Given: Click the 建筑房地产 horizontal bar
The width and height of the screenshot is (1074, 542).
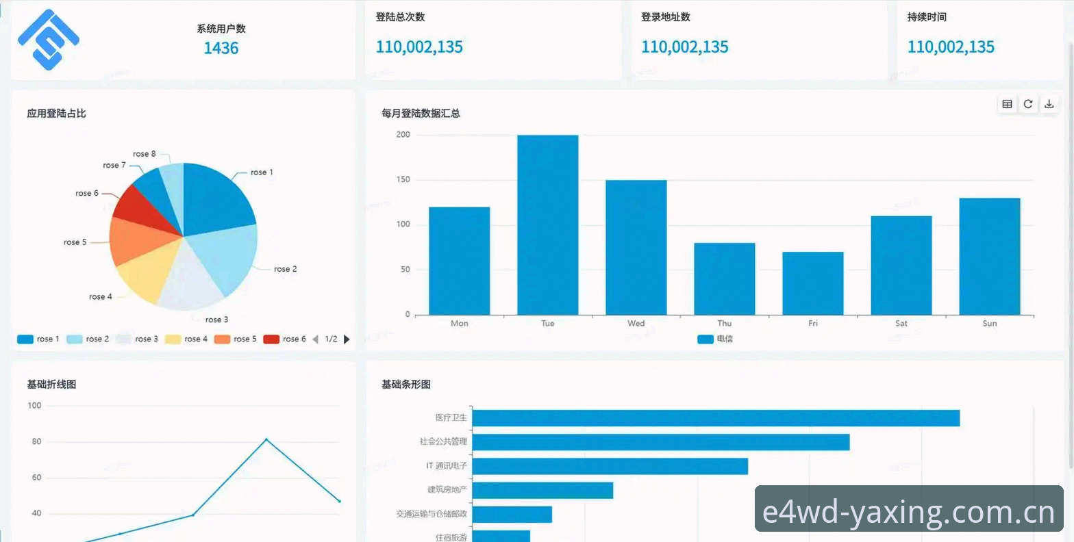Looking at the screenshot, I should point(542,490).
